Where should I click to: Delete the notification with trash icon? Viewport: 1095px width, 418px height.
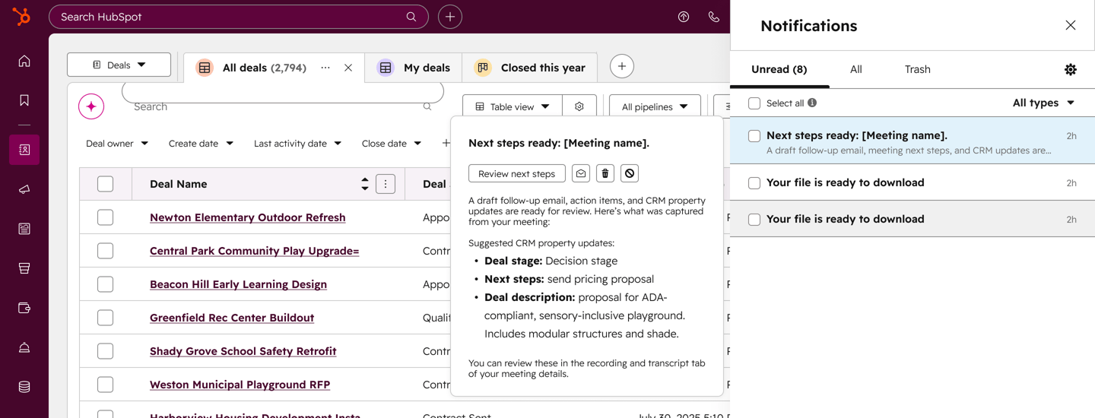[605, 173]
